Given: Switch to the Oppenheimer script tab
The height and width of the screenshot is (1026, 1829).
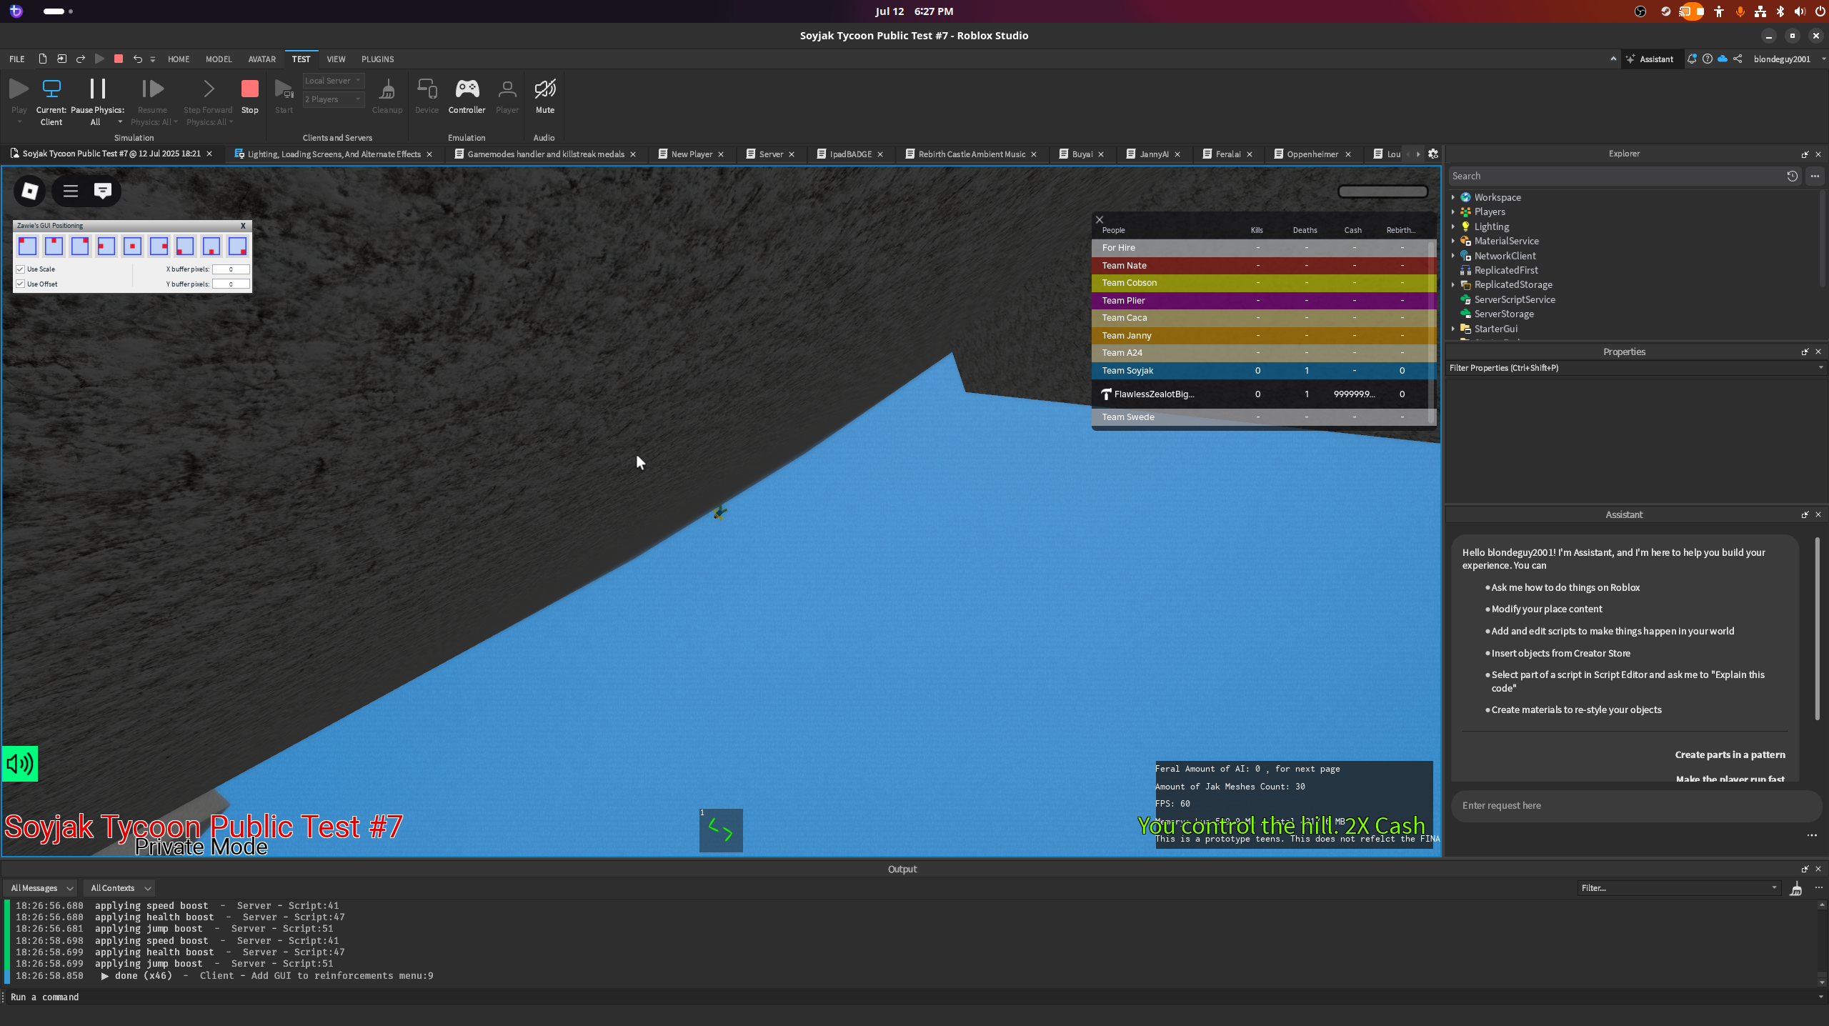Looking at the screenshot, I should pos(1312,154).
